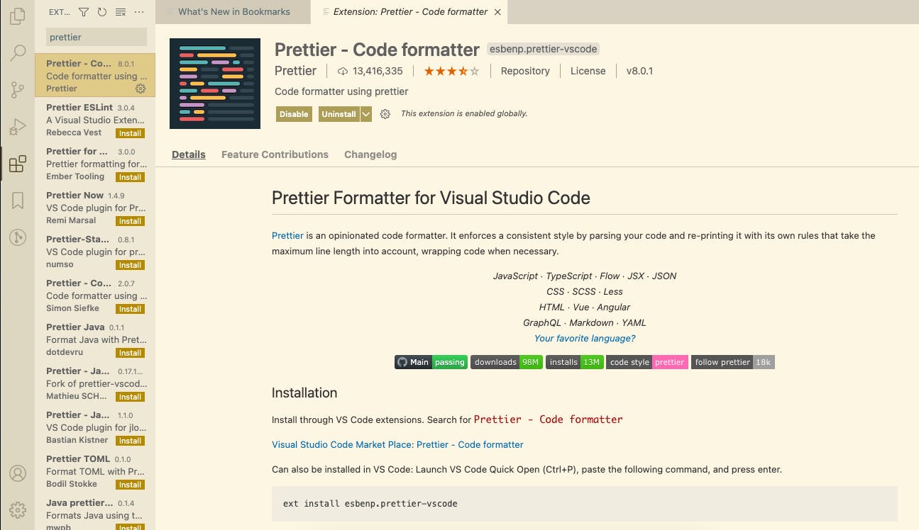Click the downloads 98M badge

click(x=507, y=362)
